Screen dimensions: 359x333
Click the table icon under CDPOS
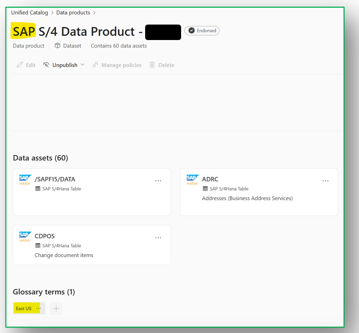pyautogui.click(x=38, y=246)
